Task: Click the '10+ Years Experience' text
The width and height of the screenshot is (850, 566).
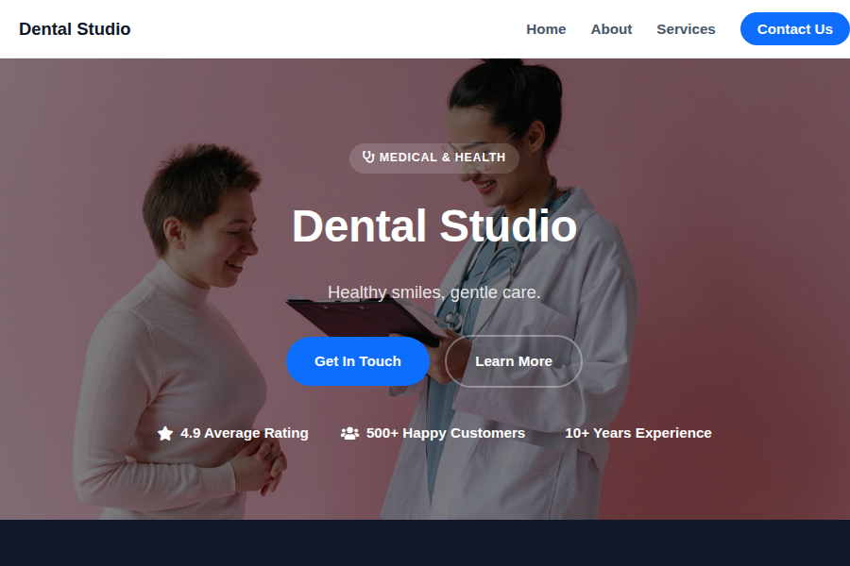Action: [x=638, y=433]
